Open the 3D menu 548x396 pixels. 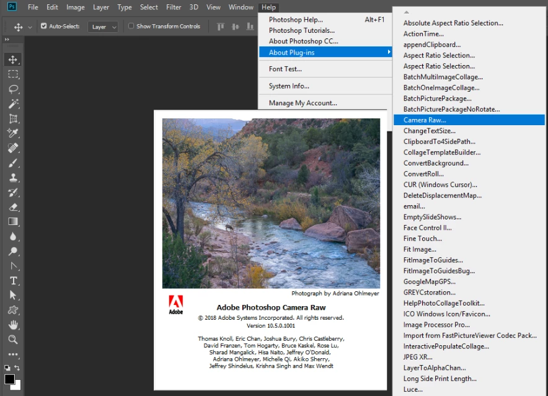coord(193,7)
